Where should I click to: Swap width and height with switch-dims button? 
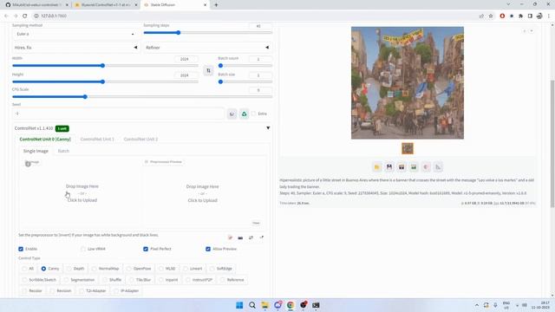click(x=208, y=71)
